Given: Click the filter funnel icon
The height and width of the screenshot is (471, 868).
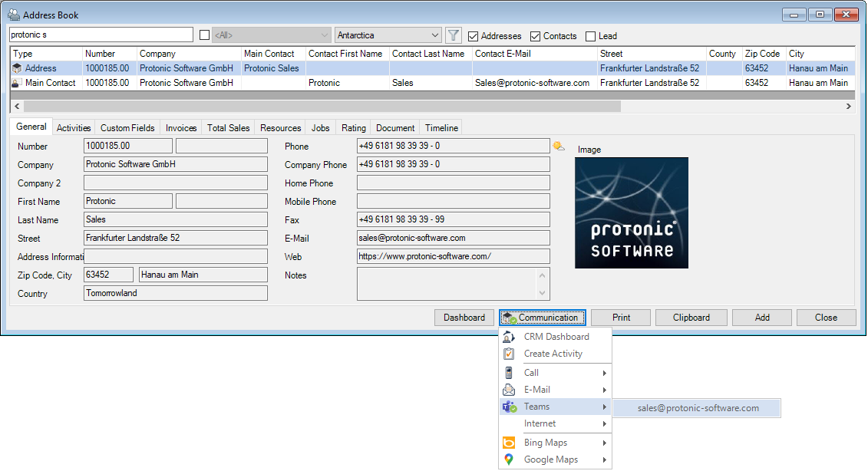Looking at the screenshot, I should (454, 35).
